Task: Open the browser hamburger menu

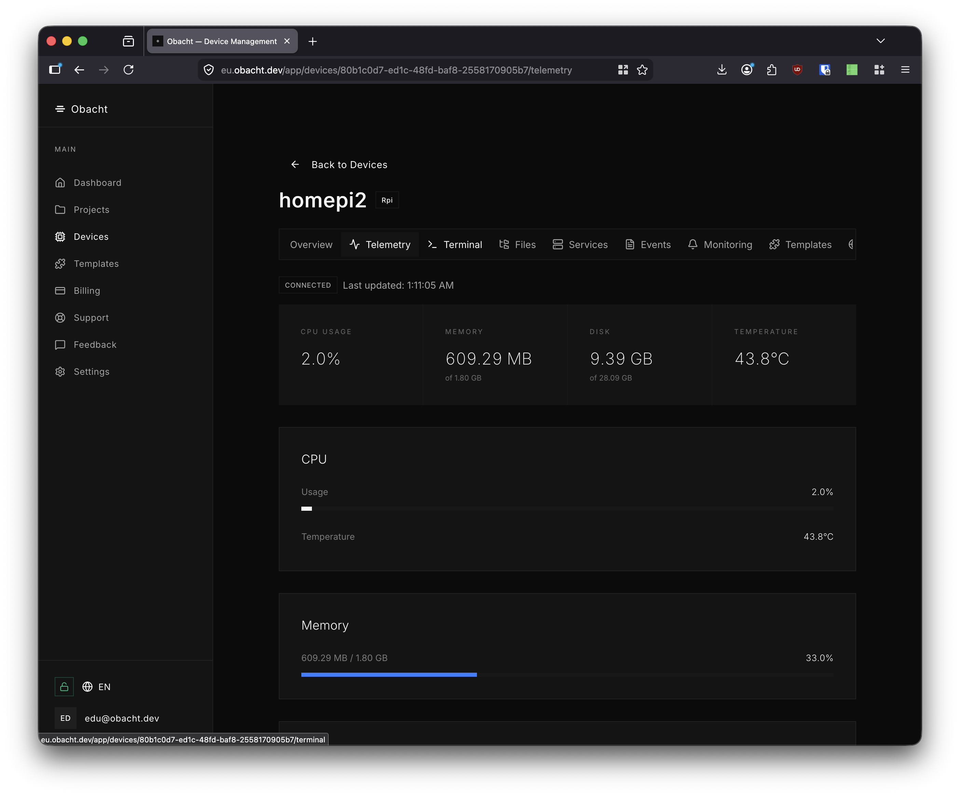Action: click(905, 69)
